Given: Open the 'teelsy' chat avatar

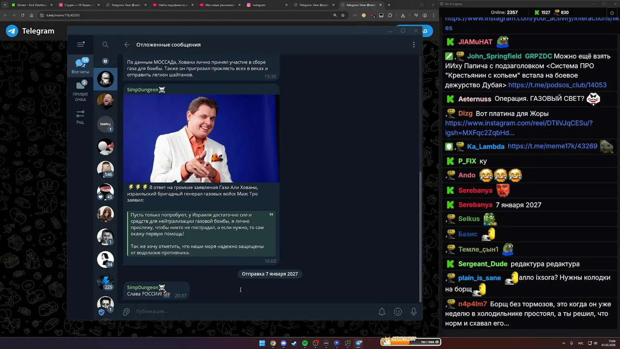Looking at the screenshot, I should tap(105, 125).
